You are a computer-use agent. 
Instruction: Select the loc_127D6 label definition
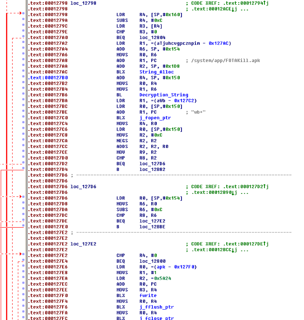[83, 187]
